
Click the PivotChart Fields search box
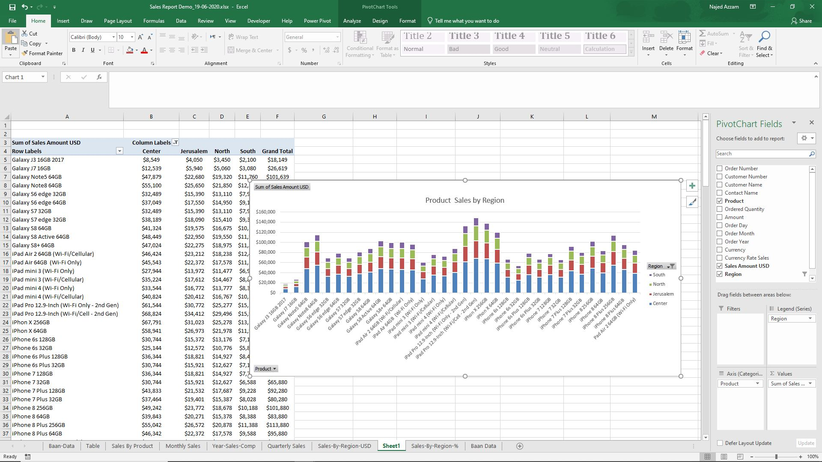tap(765, 154)
